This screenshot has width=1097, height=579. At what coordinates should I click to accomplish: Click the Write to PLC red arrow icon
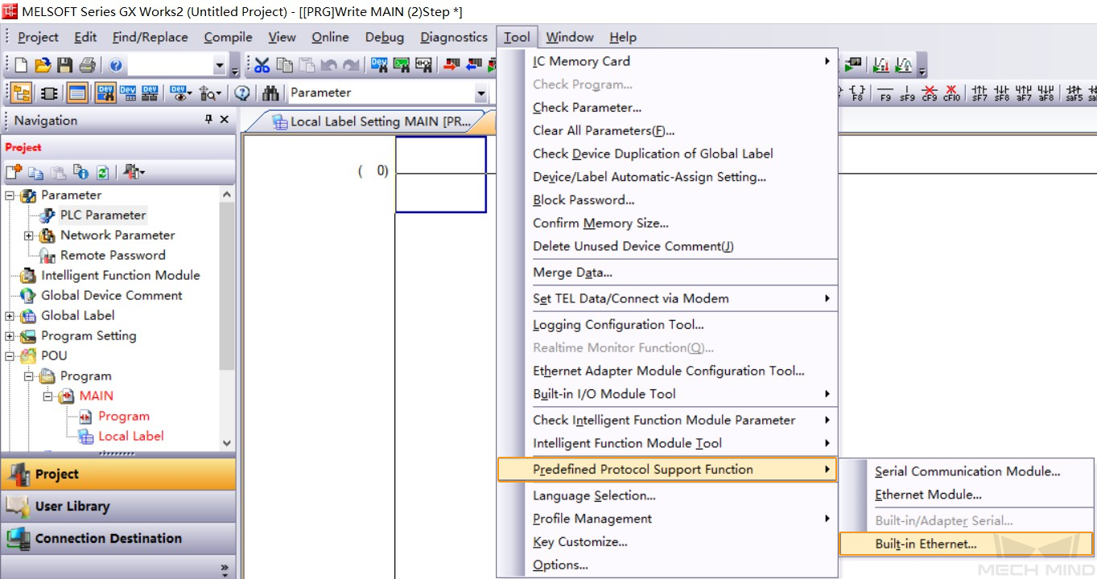(x=452, y=65)
